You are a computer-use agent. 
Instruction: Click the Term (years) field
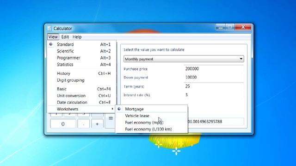pos(214,86)
